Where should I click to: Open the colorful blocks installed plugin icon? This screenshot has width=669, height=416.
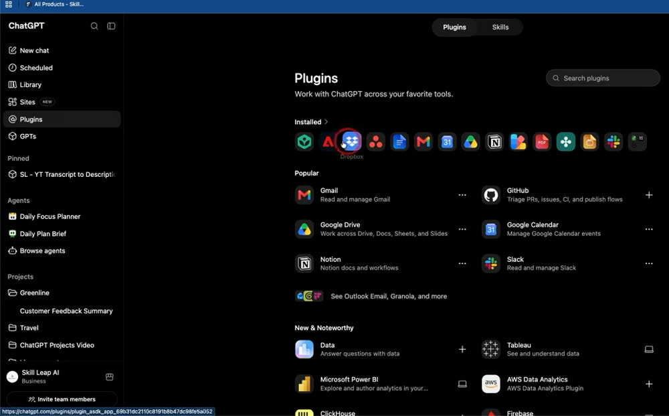coord(518,141)
